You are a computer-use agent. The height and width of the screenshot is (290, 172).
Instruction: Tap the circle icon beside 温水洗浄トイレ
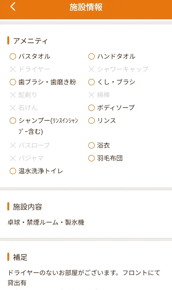tap(13, 171)
